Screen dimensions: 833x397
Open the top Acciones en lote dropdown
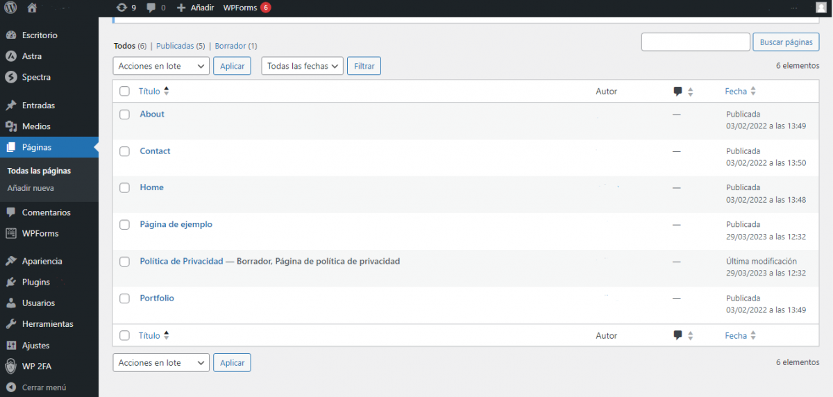pyautogui.click(x=160, y=66)
